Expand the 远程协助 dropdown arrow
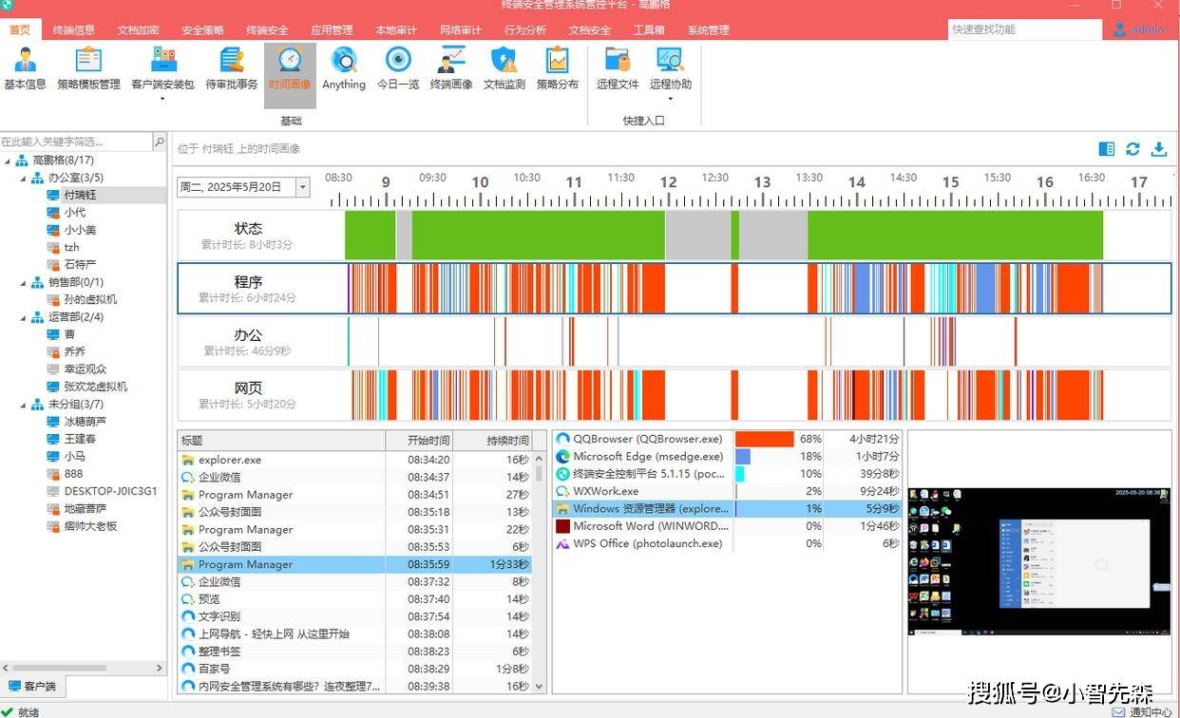Viewport: 1180px width, 718px height. (x=671, y=99)
